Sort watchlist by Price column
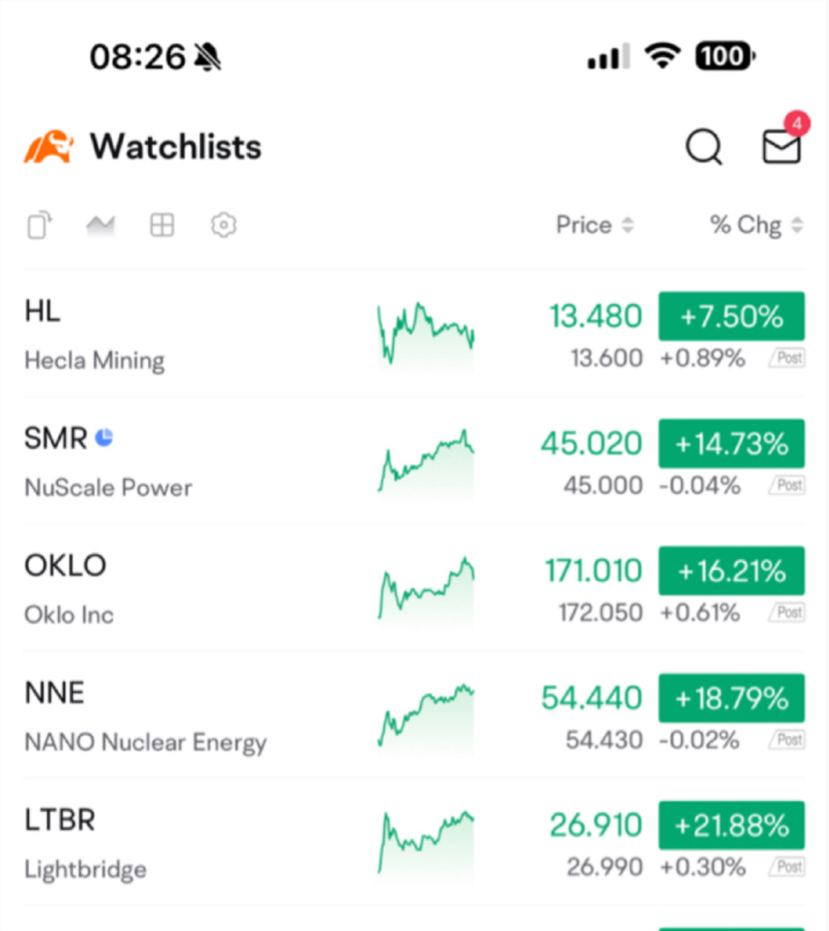 click(x=595, y=225)
